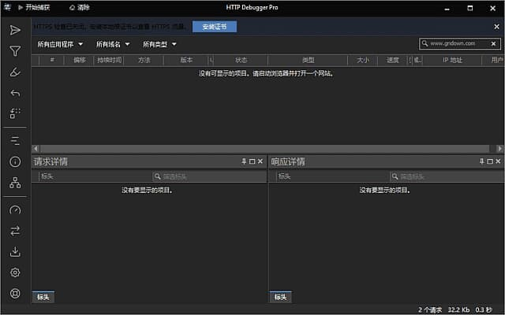Click the header filter field in response details

click(x=447, y=176)
